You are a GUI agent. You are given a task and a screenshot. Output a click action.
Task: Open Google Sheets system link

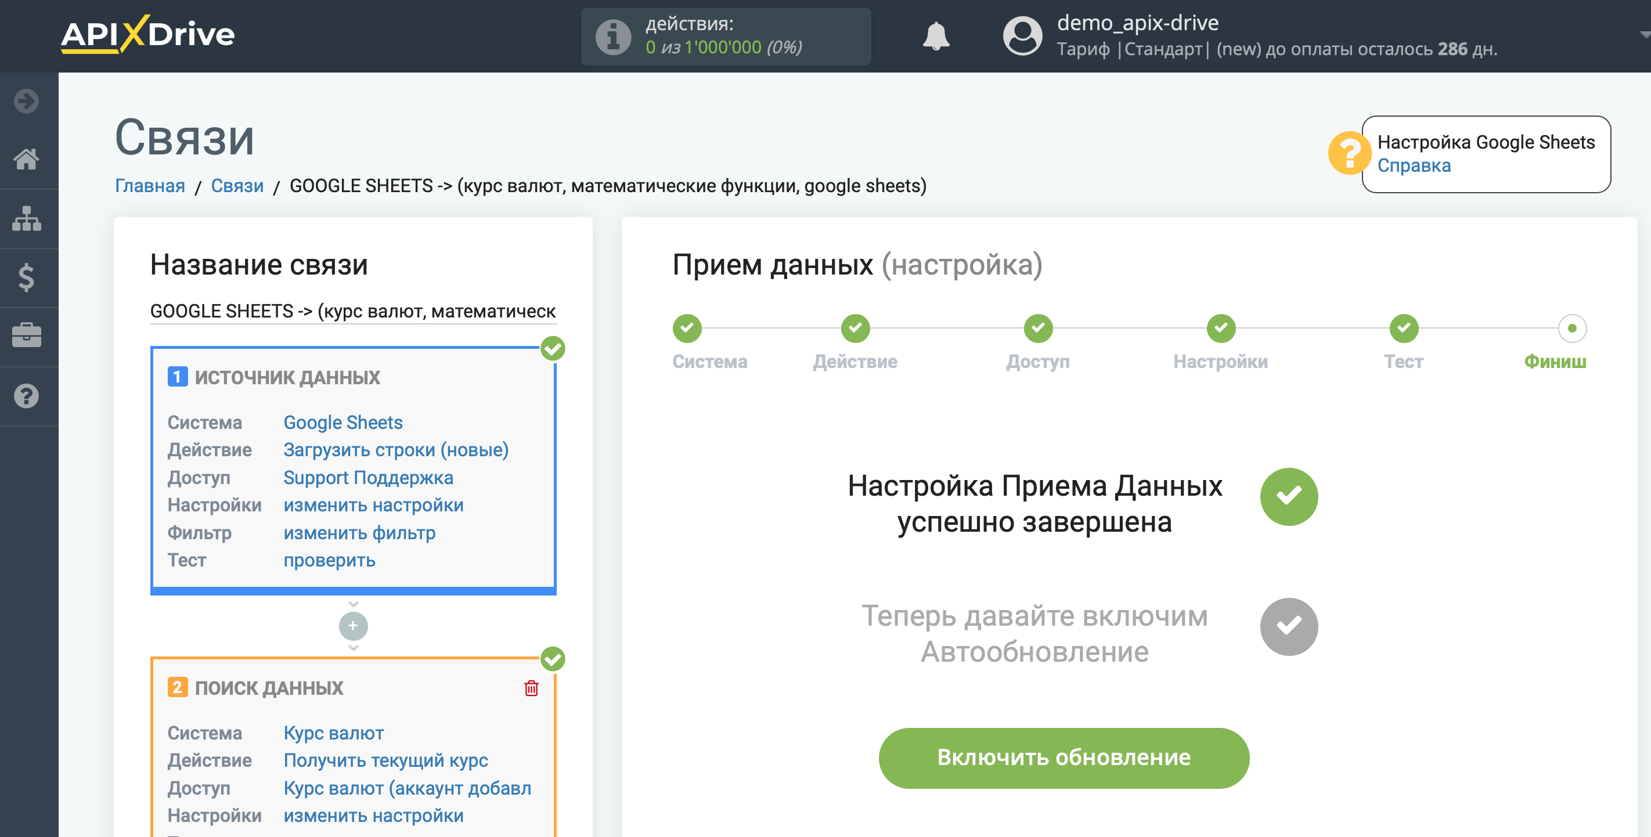343,423
